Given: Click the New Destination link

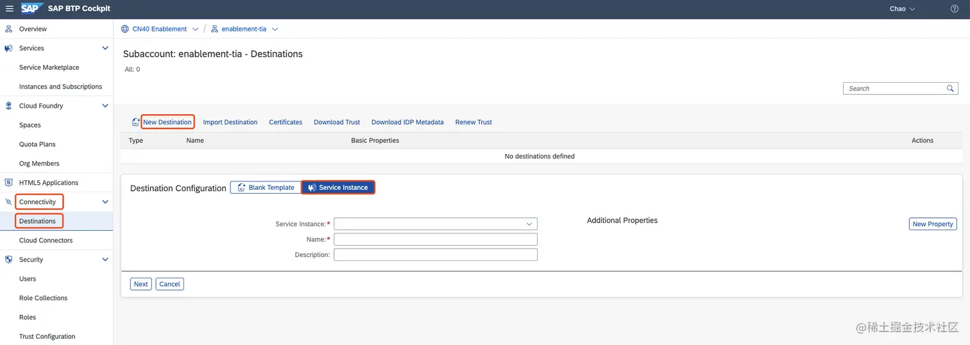Looking at the screenshot, I should (167, 122).
